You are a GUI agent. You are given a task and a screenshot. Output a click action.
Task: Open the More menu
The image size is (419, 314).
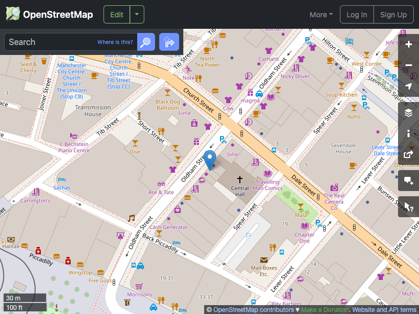click(x=321, y=15)
